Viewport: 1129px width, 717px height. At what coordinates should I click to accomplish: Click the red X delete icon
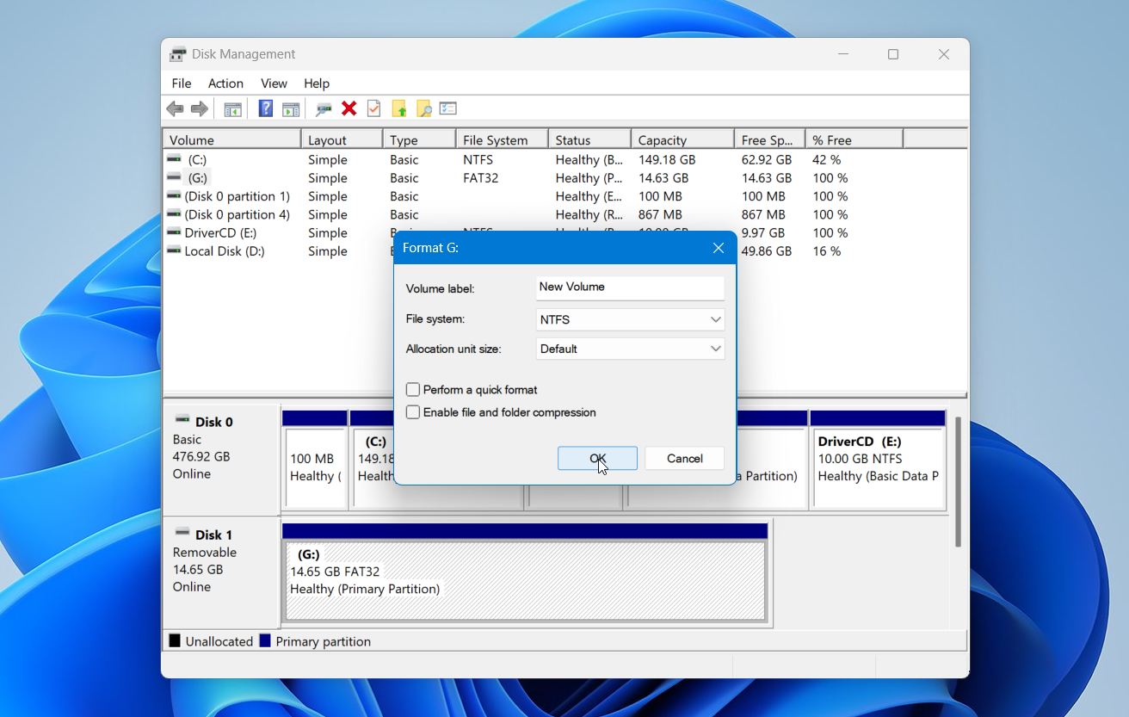[349, 108]
